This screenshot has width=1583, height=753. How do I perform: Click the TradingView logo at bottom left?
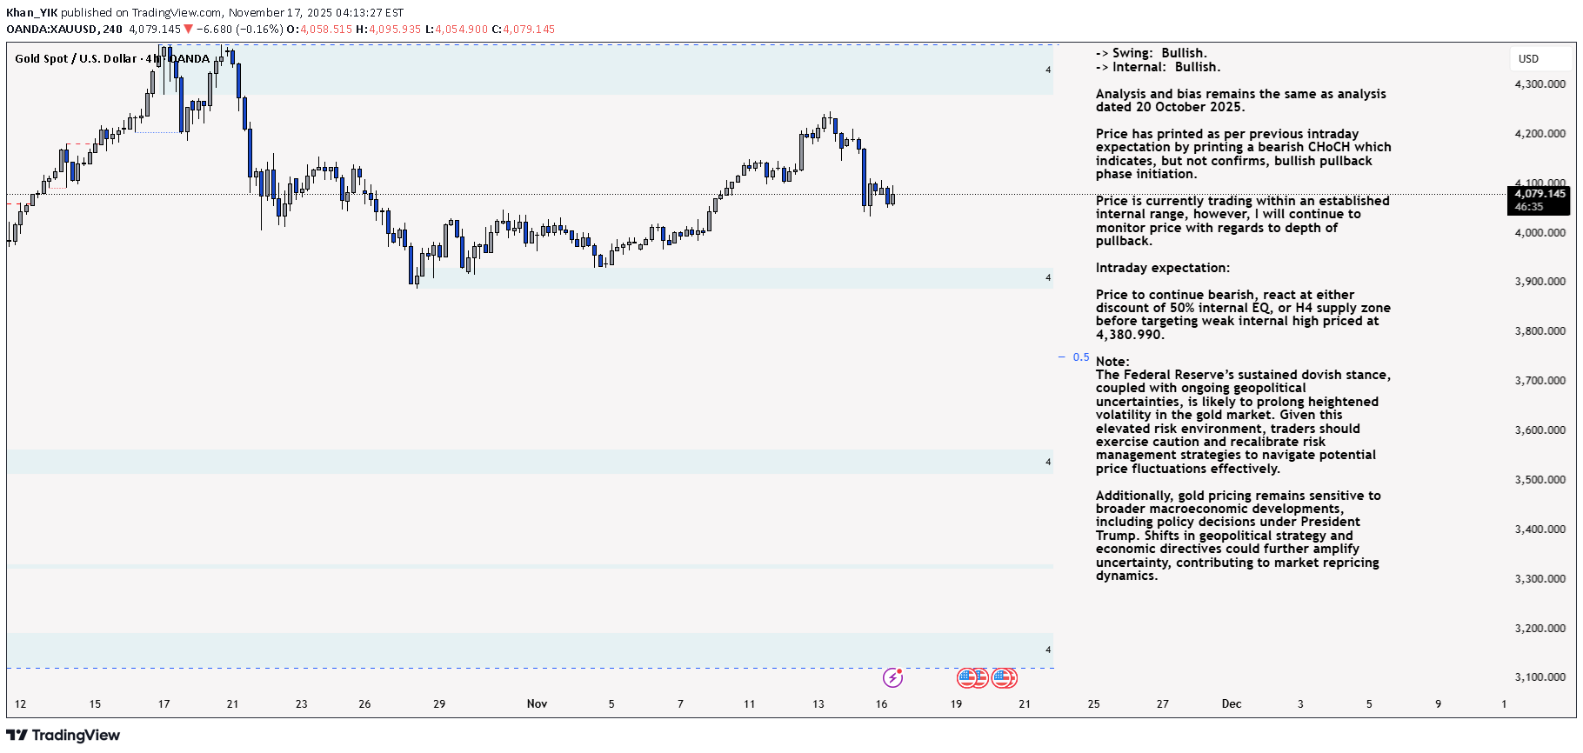pyautogui.click(x=63, y=736)
